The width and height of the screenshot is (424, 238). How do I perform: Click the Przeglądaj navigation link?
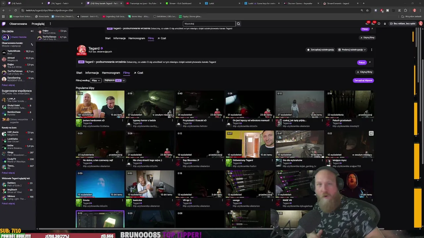coord(38,24)
